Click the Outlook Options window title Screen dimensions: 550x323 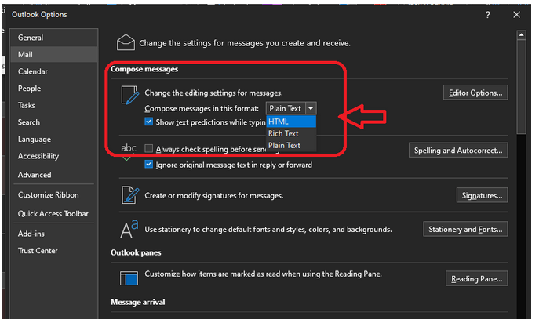pos(39,15)
